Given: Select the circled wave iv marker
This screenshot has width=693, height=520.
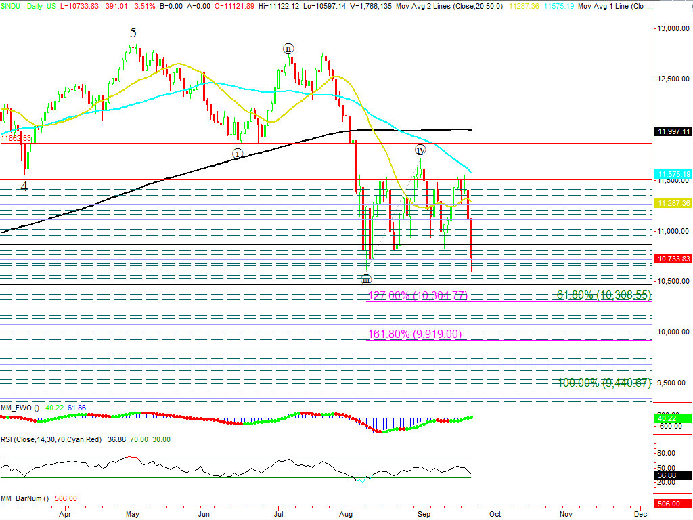Looking at the screenshot, I should point(420,150).
